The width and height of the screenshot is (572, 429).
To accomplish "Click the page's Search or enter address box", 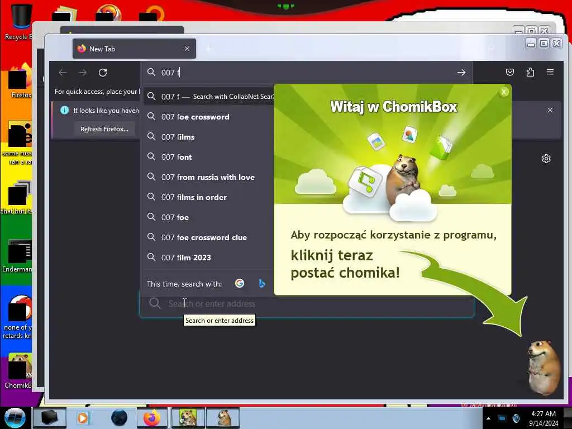I will point(307,303).
